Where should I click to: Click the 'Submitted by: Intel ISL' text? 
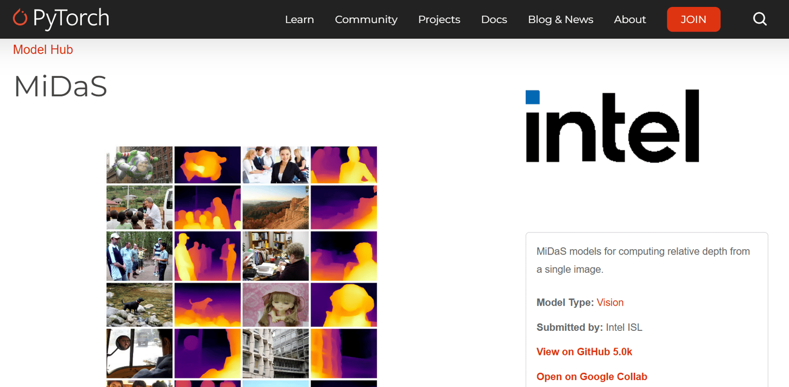589,327
